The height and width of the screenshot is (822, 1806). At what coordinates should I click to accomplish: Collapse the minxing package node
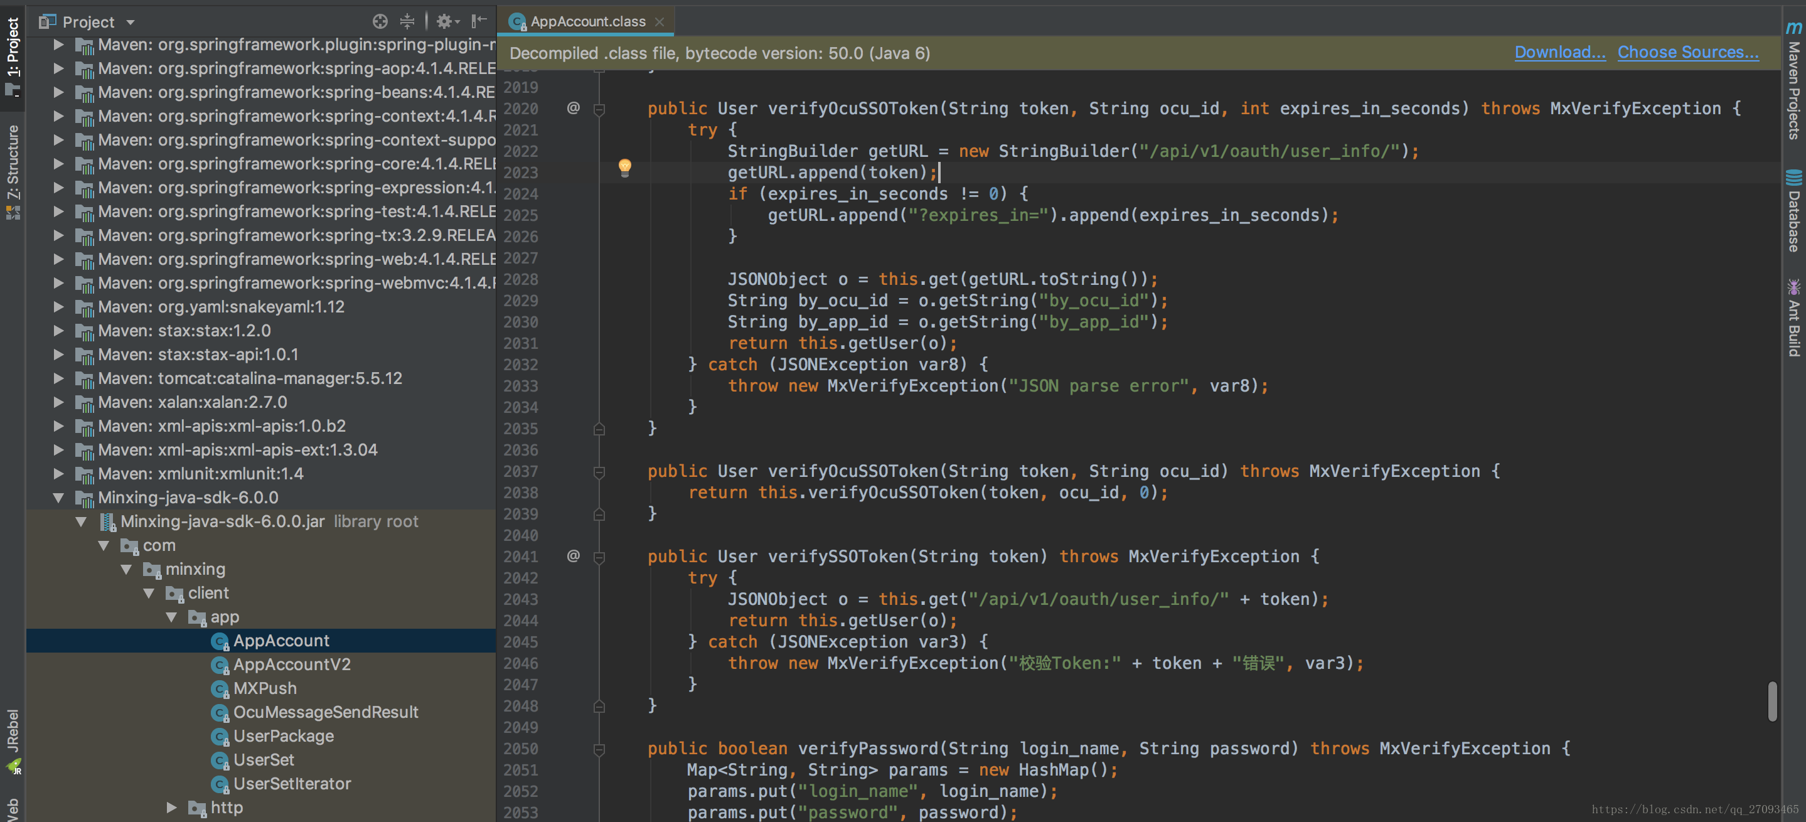pos(126,569)
